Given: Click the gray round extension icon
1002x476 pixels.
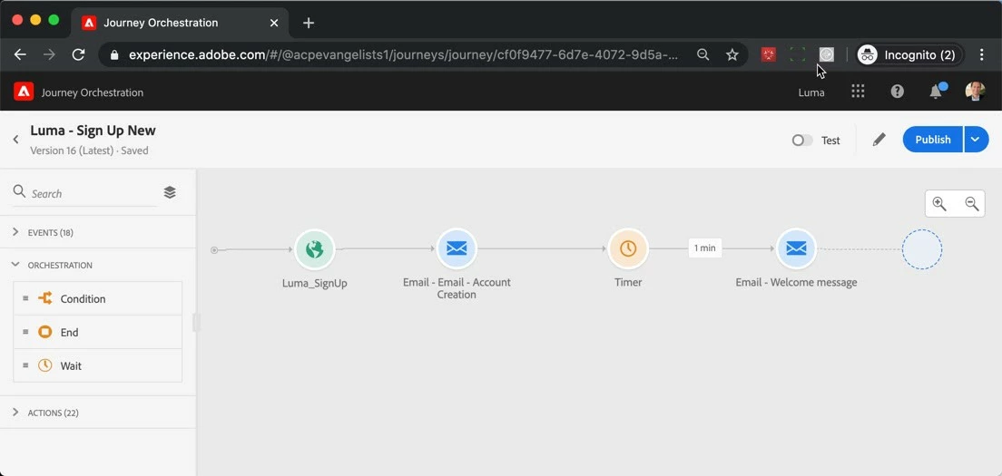Looking at the screenshot, I should (826, 55).
